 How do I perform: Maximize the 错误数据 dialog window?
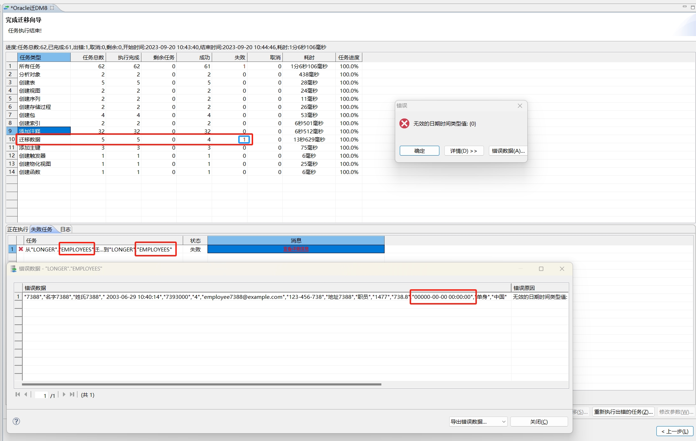tap(541, 269)
